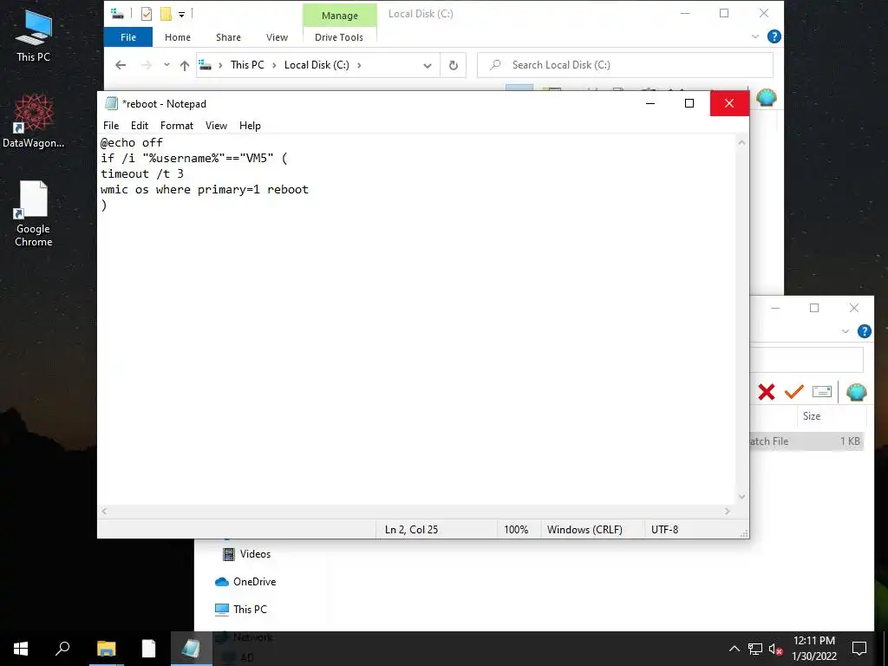Select the 1 KB batch file row

pos(806,441)
